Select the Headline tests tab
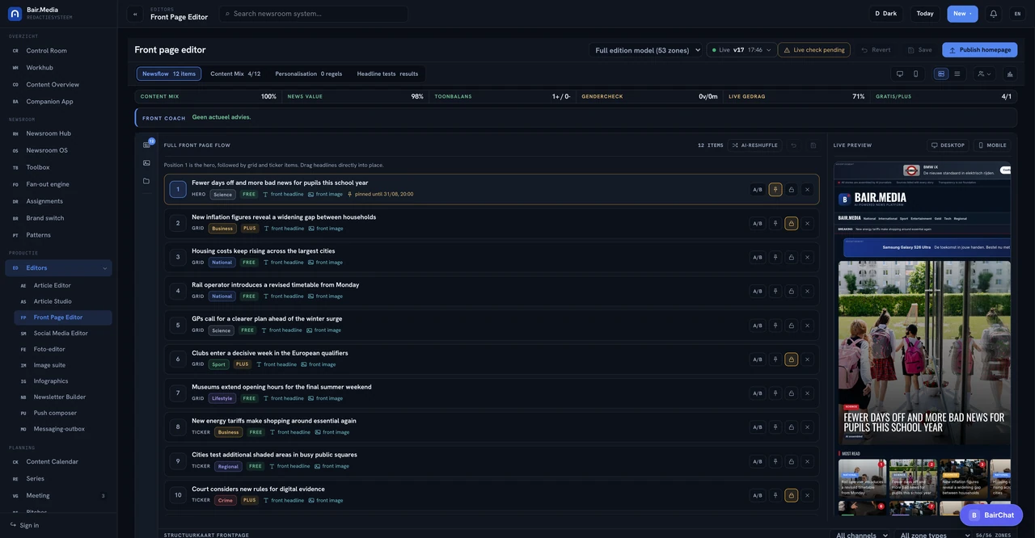The height and width of the screenshot is (538, 1035). (388, 74)
